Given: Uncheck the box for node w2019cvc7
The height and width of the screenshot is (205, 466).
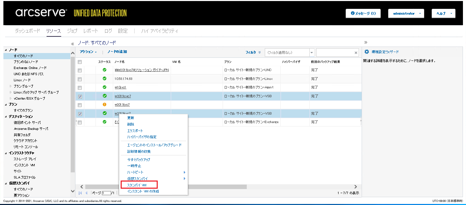Looking at the screenshot, I should point(80,97).
